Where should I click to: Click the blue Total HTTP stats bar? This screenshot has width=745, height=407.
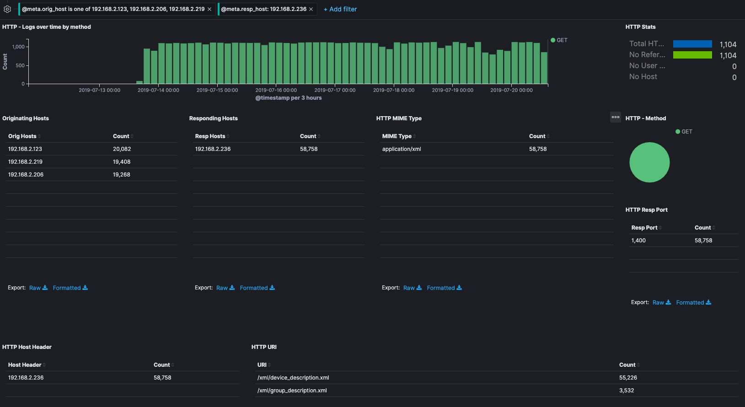click(x=692, y=44)
